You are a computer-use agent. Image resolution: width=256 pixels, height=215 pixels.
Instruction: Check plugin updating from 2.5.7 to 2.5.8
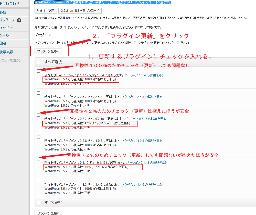click(39, 93)
